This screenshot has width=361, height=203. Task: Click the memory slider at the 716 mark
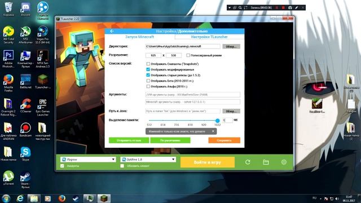(x=177, y=120)
